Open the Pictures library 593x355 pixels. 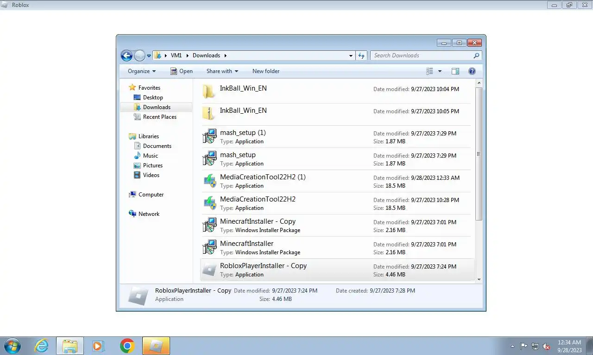[x=152, y=165]
